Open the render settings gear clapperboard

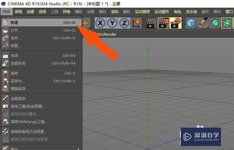click(175, 23)
